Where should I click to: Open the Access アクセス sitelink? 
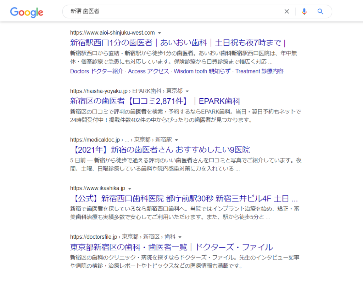(149, 71)
